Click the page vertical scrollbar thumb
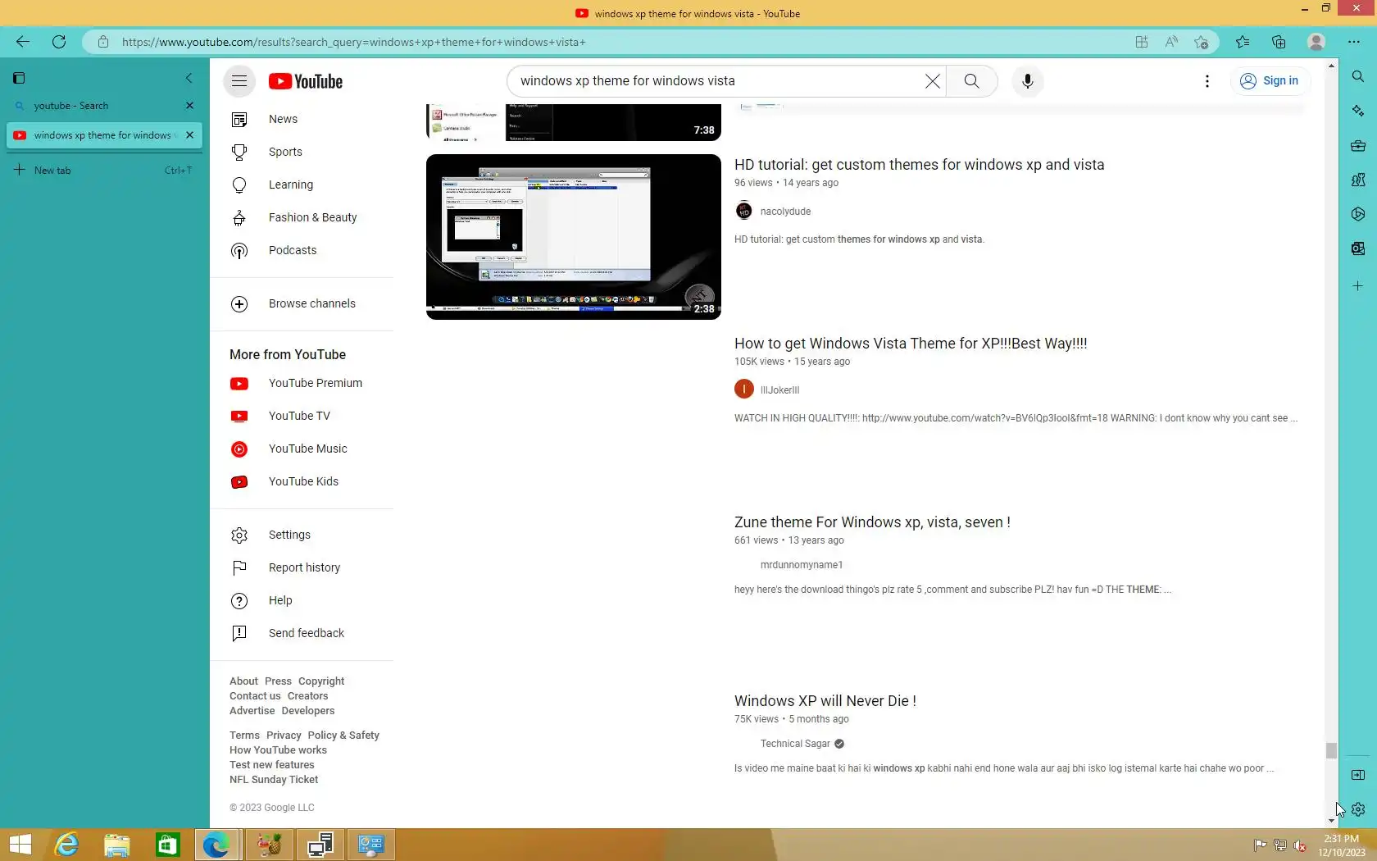 click(x=1331, y=750)
